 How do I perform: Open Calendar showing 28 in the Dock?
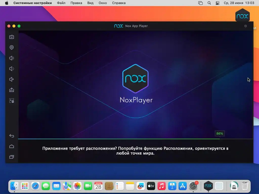98,186
